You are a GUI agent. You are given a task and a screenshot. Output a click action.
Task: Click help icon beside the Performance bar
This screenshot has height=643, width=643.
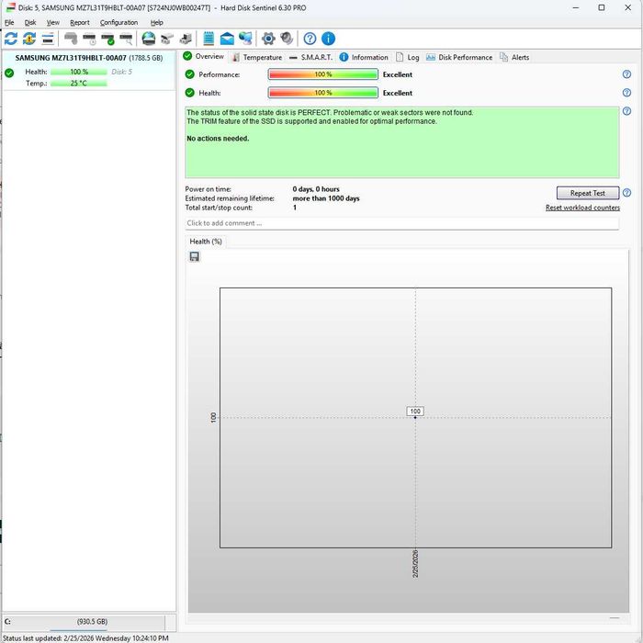[626, 74]
